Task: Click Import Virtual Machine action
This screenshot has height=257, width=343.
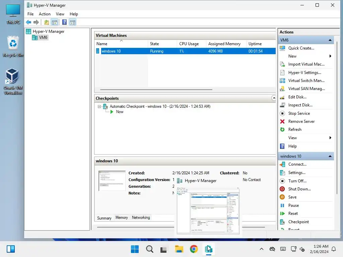Action: (x=306, y=64)
